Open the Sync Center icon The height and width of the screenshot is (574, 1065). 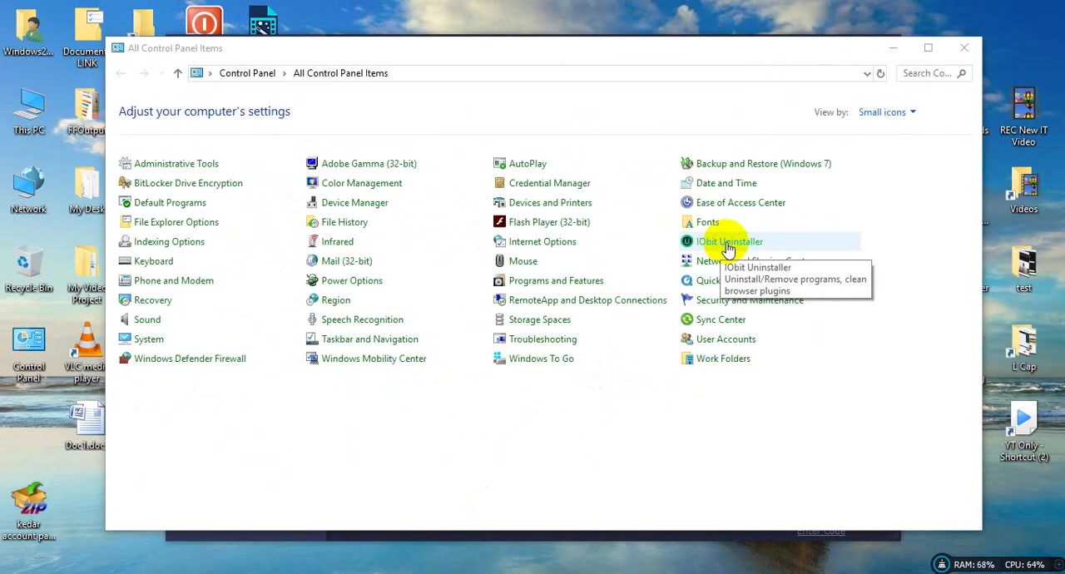686,319
